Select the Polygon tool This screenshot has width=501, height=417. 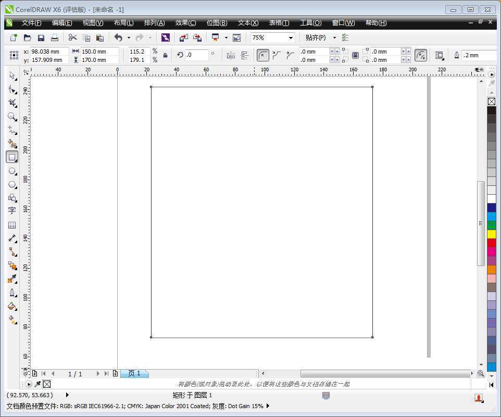12,184
